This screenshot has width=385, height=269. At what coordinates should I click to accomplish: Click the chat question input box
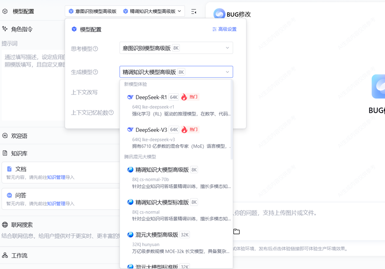click(x=308, y=213)
